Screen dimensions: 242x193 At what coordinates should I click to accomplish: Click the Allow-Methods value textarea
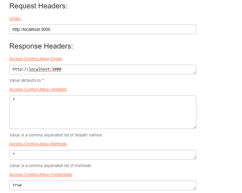click(103, 155)
